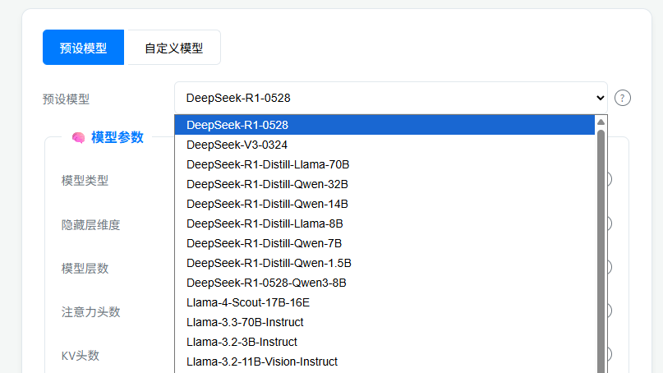
Task: Switch to the 自定义模型 tab
Action: [x=174, y=48]
